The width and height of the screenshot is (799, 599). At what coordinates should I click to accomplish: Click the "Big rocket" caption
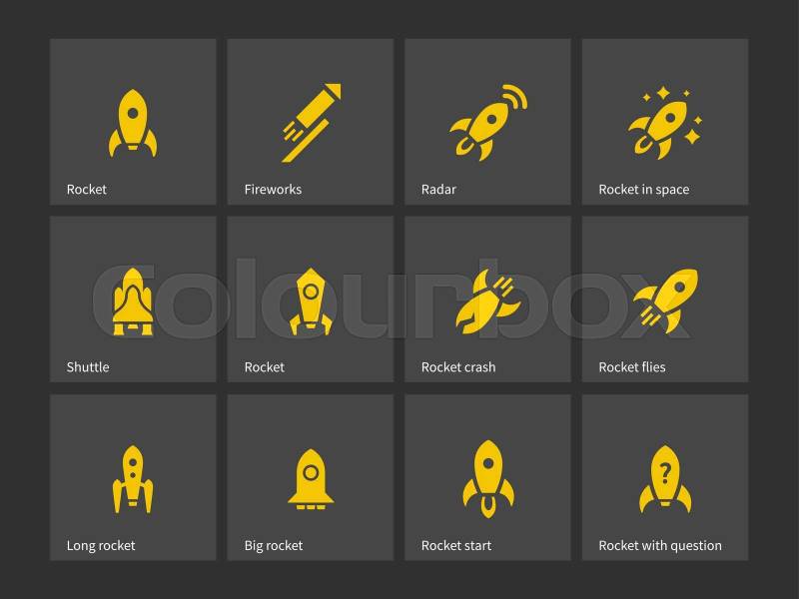coord(273,545)
